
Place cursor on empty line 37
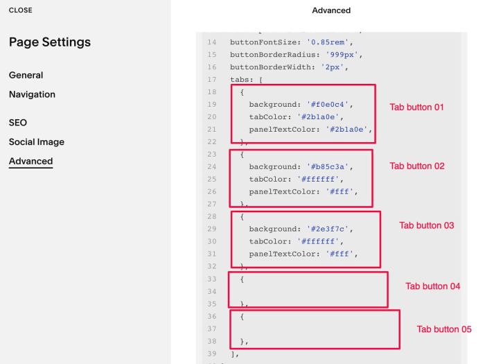[x=314, y=329]
